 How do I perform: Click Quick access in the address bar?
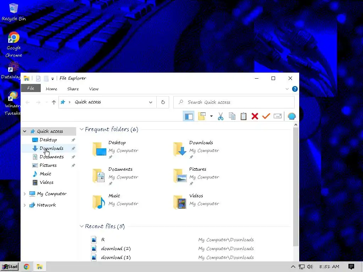pos(88,102)
